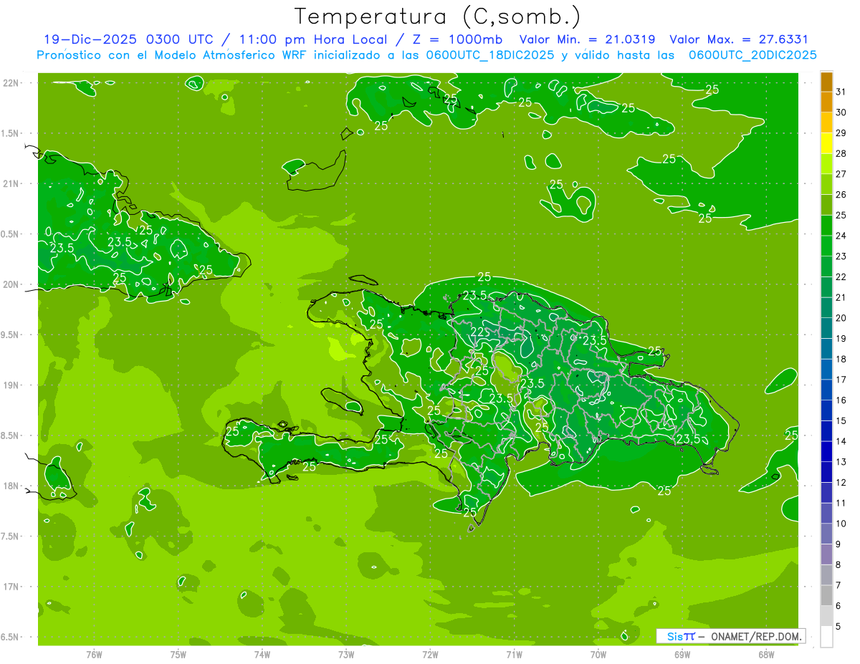Image resolution: width=860 pixels, height=664 pixels.
Task: Click the "26" label on the color scale
Action: (x=841, y=194)
